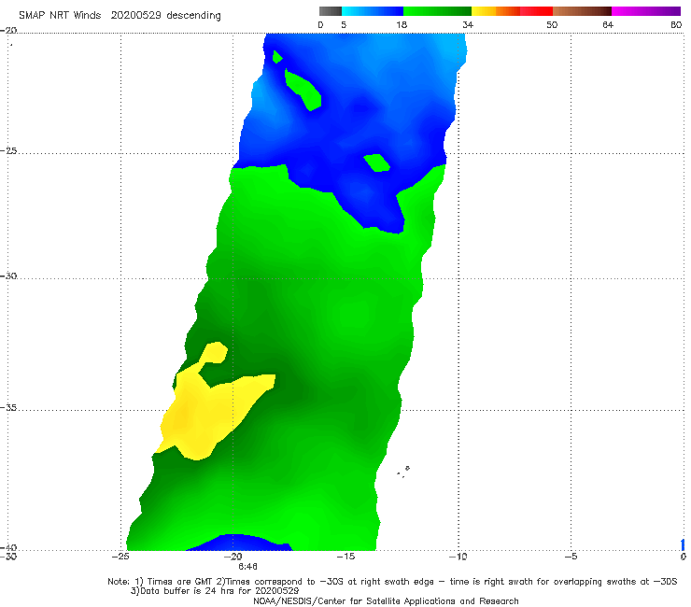The image size is (691, 607).
Task: Click the brown 50-64 color bar segment
Action: coord(582,11)
